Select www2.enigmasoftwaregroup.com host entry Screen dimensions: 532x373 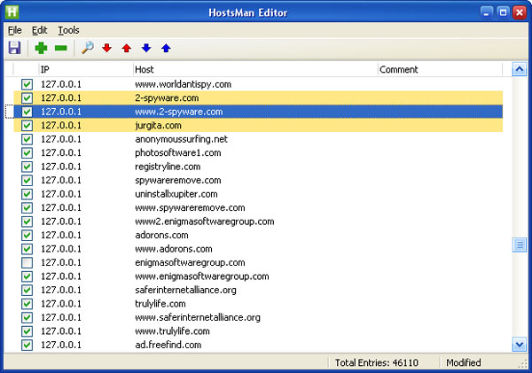205,221
